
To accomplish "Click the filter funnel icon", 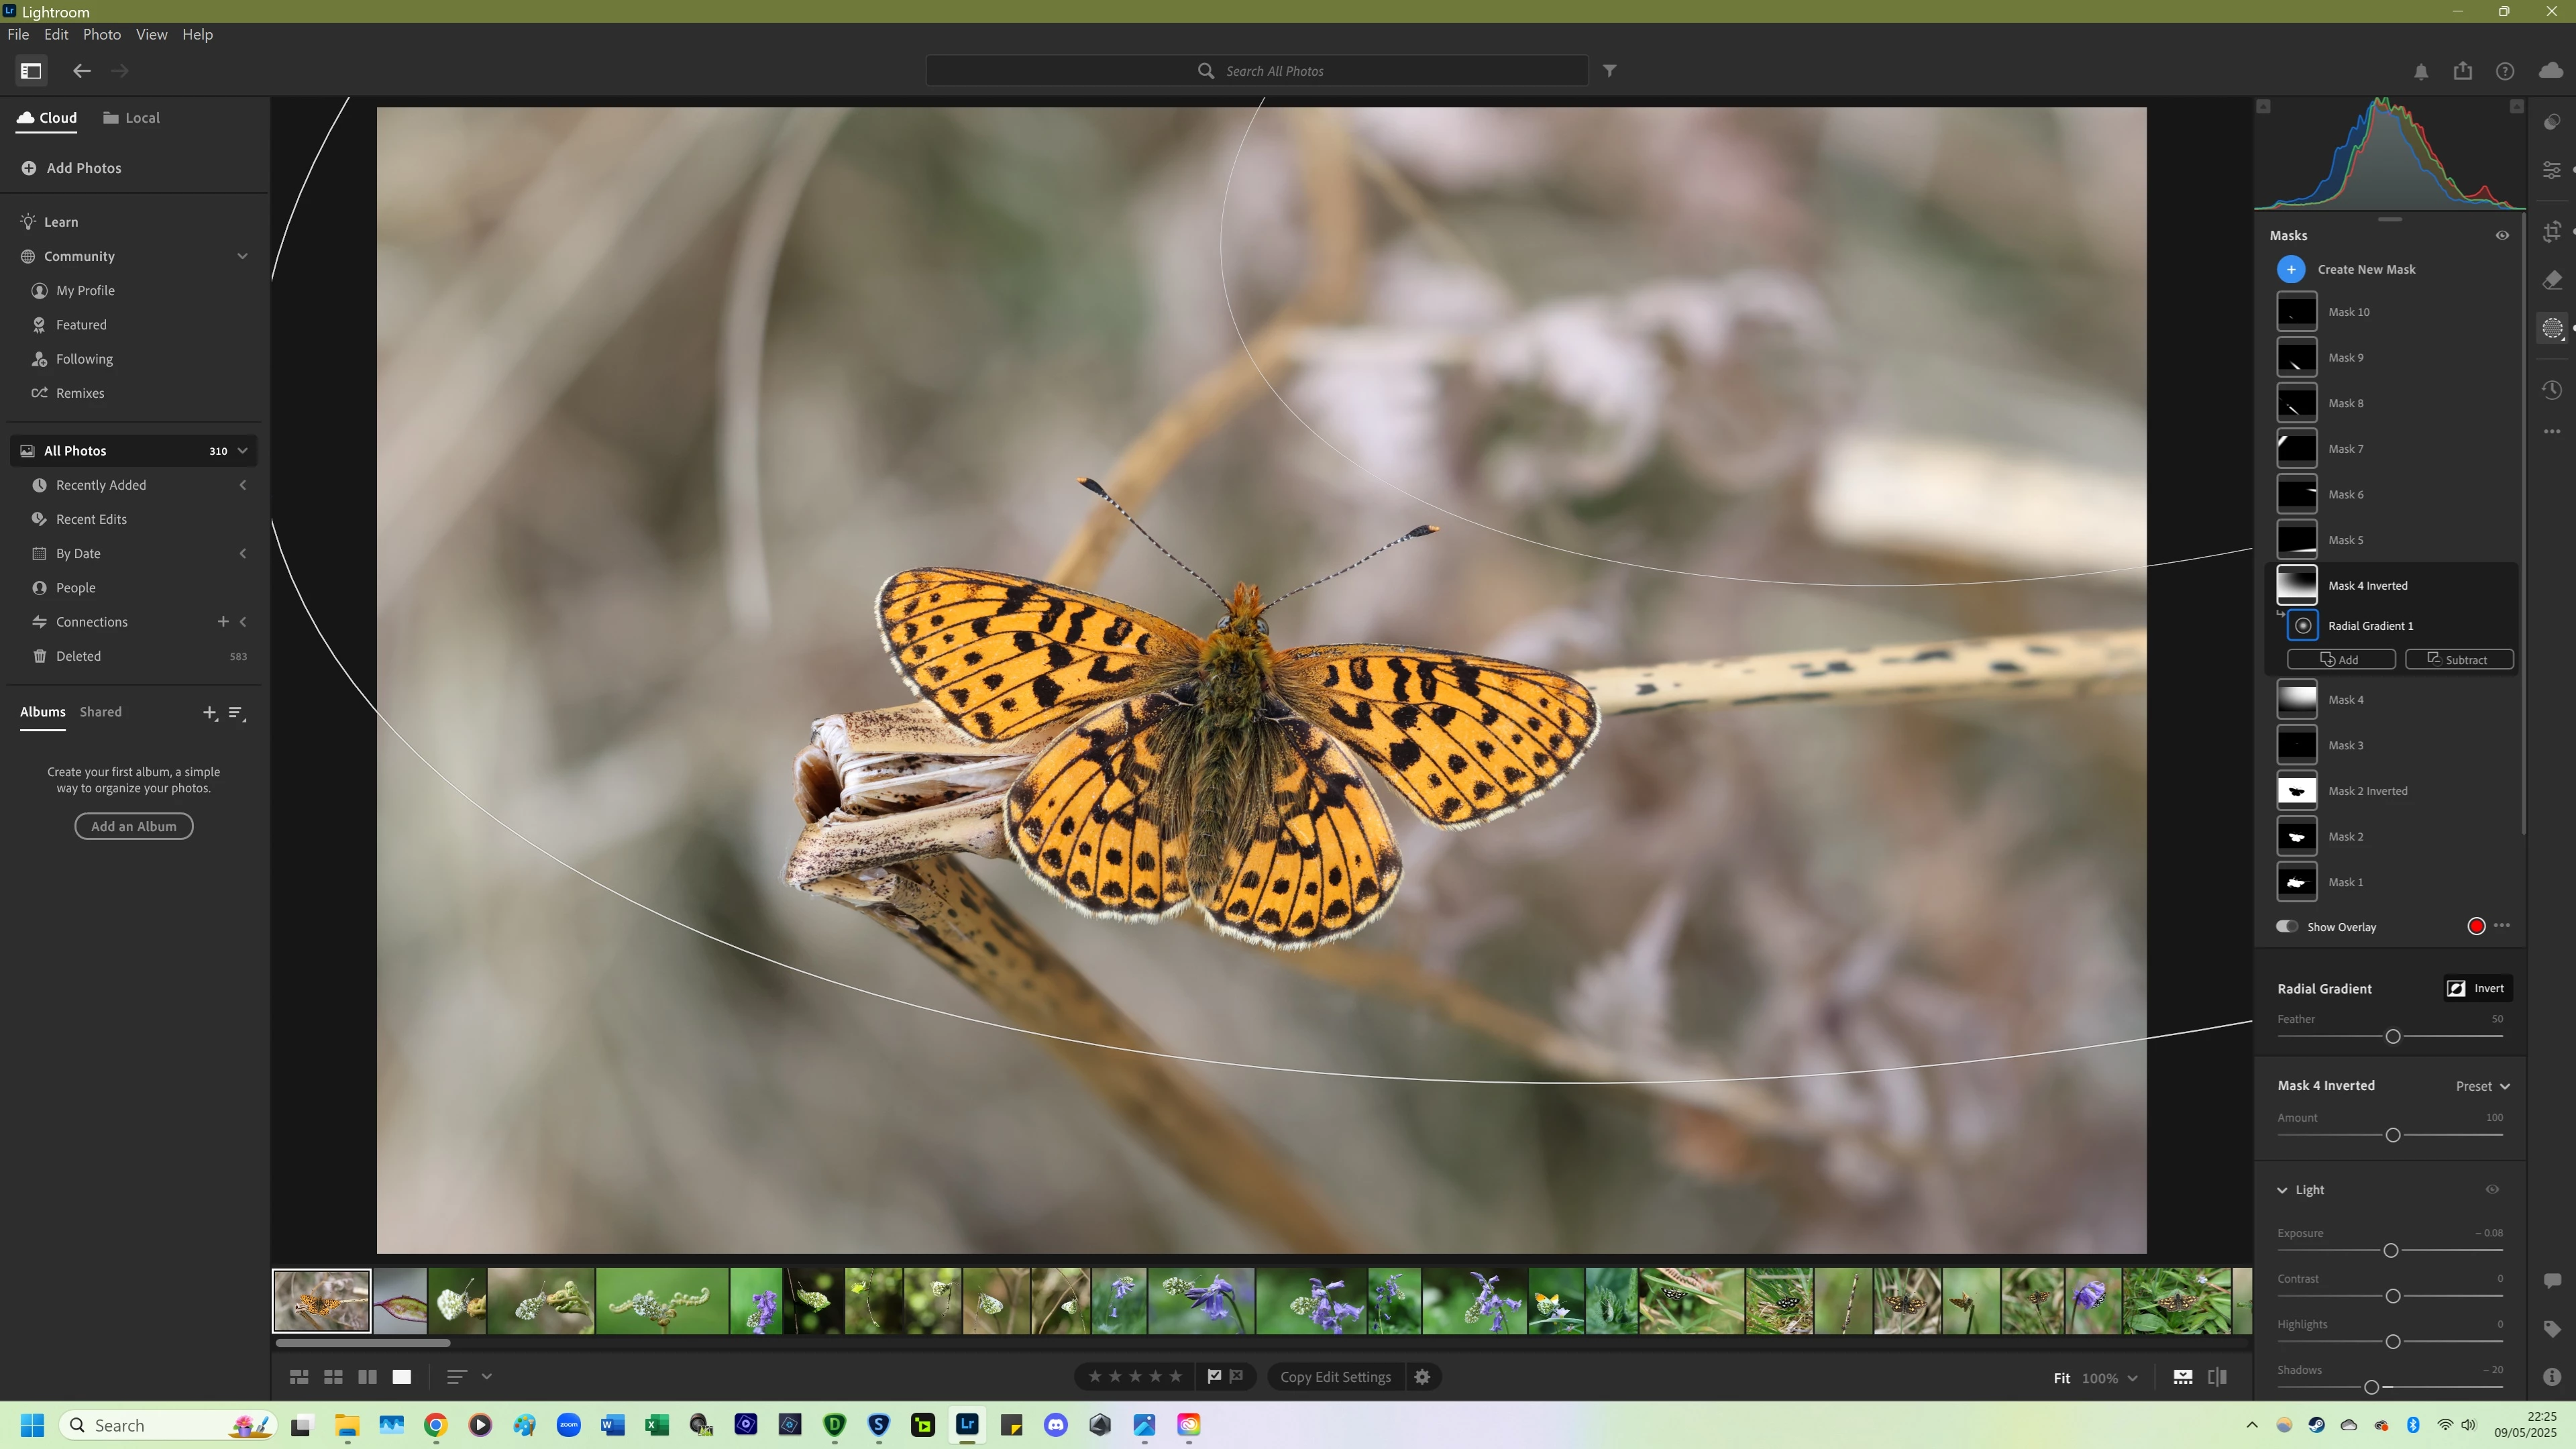I will [x=1610, y=71].
